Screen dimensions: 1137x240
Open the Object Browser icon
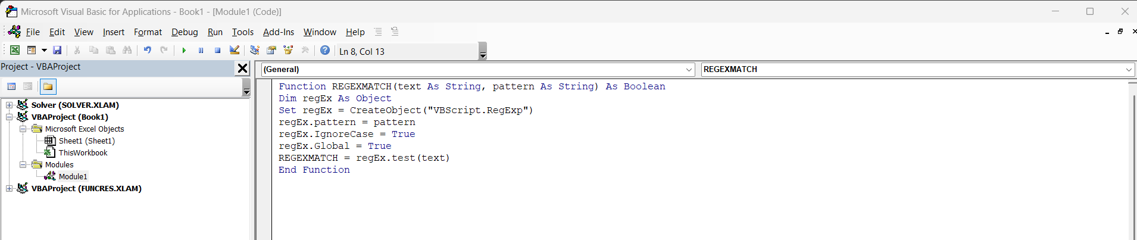coord(288,51)
